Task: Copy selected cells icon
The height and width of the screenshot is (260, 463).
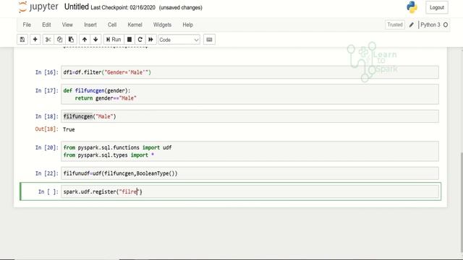Action: (59, 40)
